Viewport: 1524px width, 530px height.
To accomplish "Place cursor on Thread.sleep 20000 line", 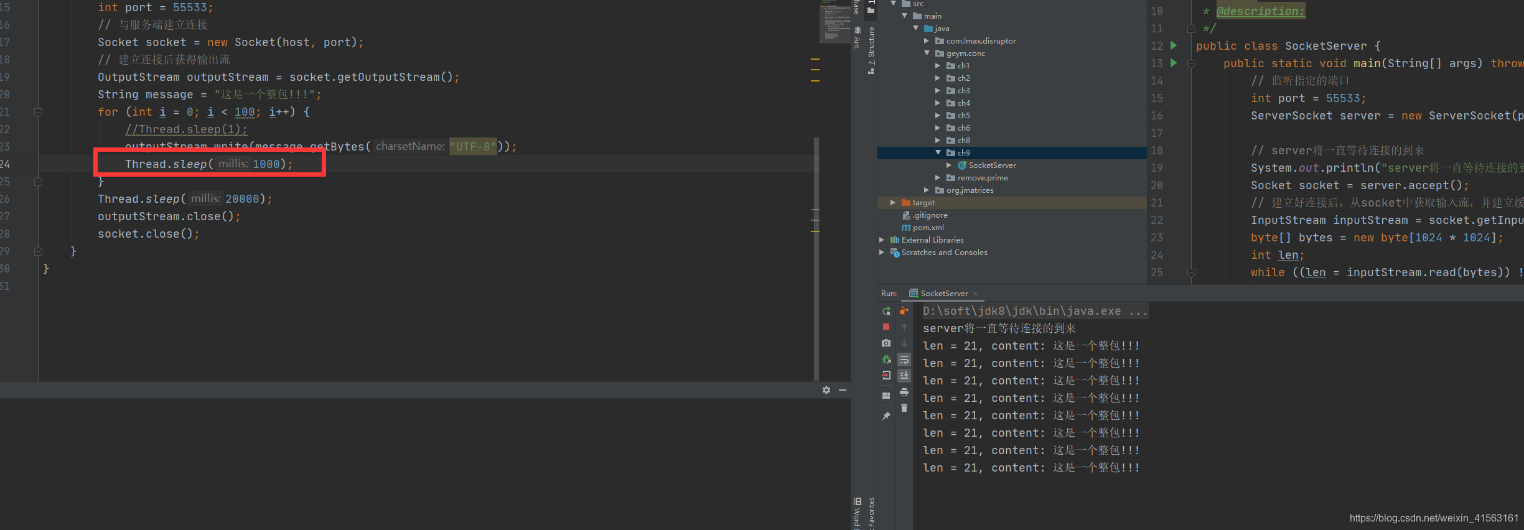I will point(185,199).
